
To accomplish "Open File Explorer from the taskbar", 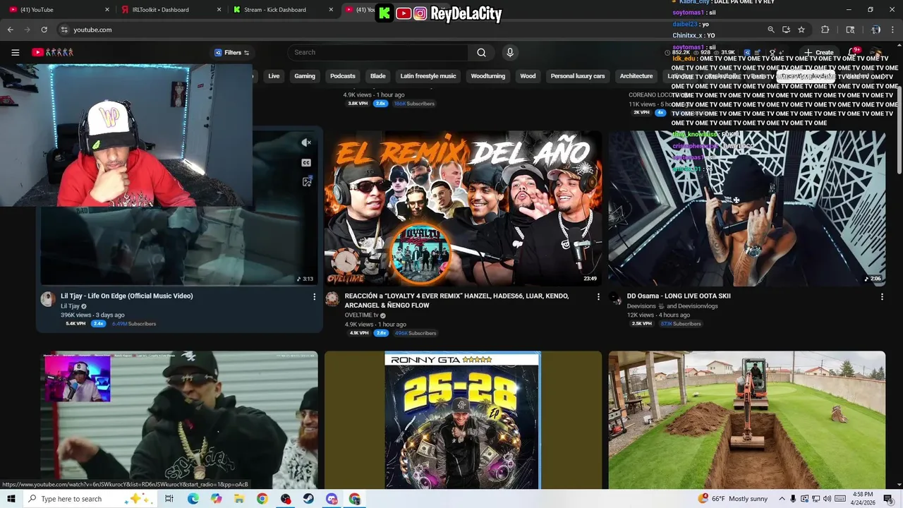I will point(239,499).
